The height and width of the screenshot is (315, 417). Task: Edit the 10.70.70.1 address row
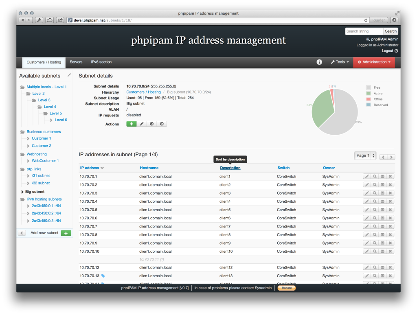pyautogui.click(x=367, y=177)
